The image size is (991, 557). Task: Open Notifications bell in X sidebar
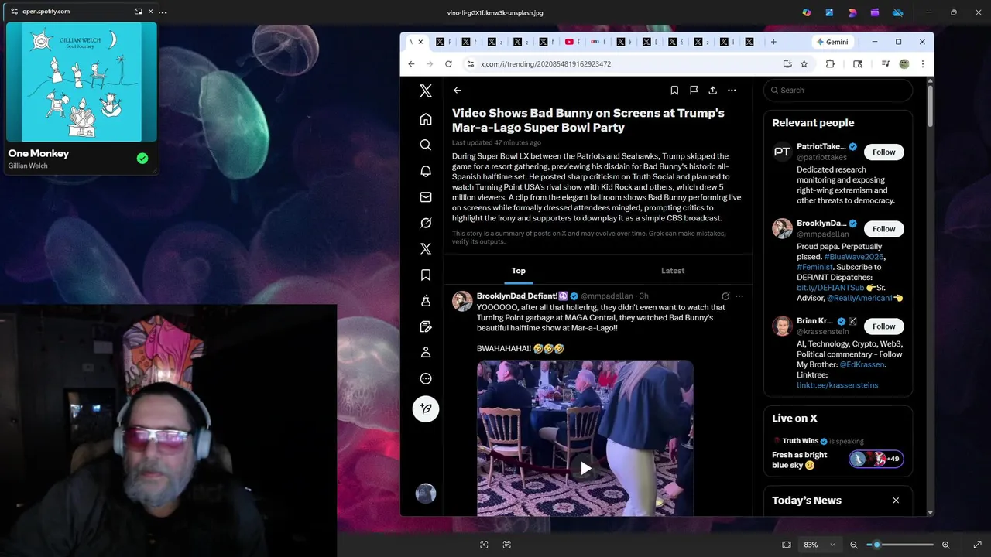coord(426,171)
